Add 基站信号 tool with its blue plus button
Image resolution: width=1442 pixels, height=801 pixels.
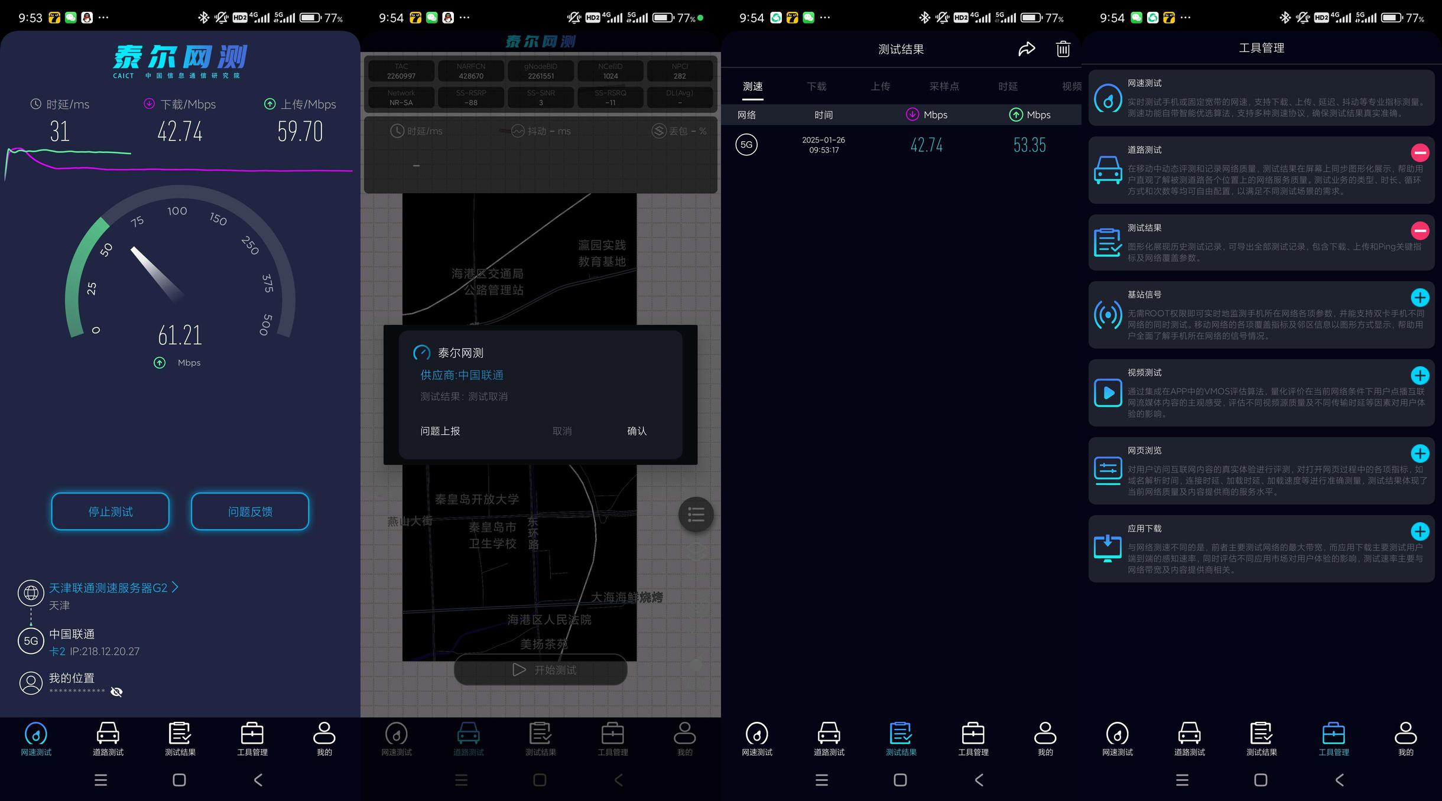point(1420,297)
